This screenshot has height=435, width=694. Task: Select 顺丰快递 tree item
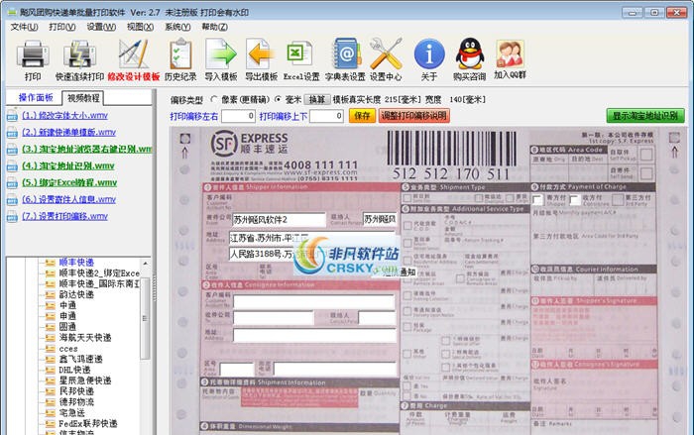click(76, 263)
